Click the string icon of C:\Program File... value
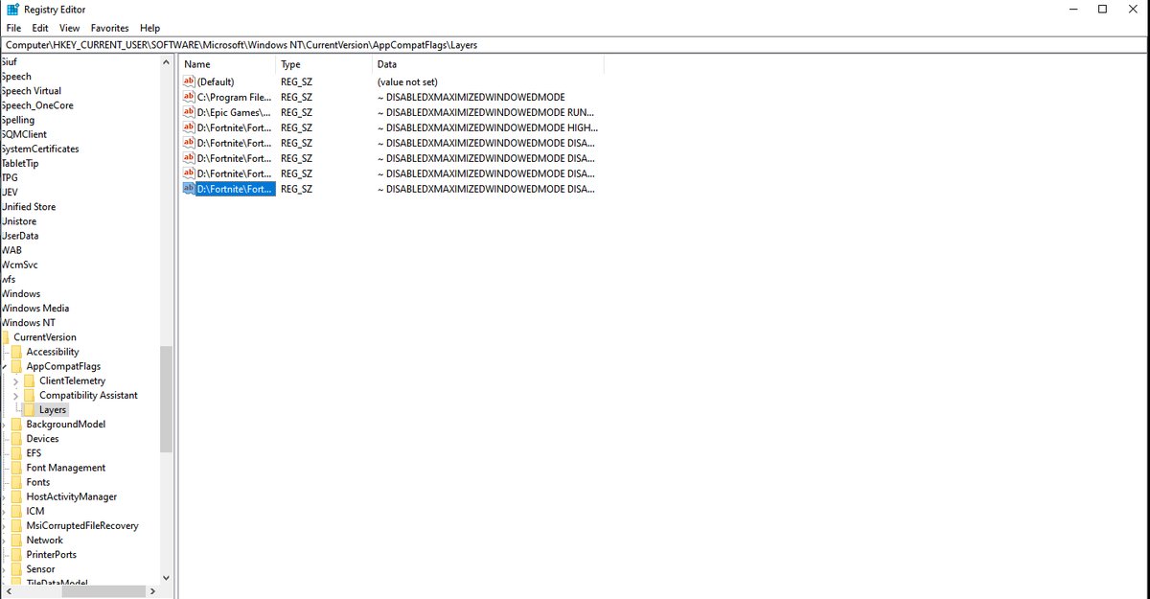1150x599 pixels. [x=189, y=97]
